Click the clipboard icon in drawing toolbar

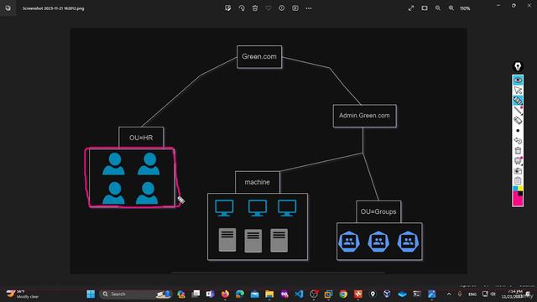click(518, 181)
